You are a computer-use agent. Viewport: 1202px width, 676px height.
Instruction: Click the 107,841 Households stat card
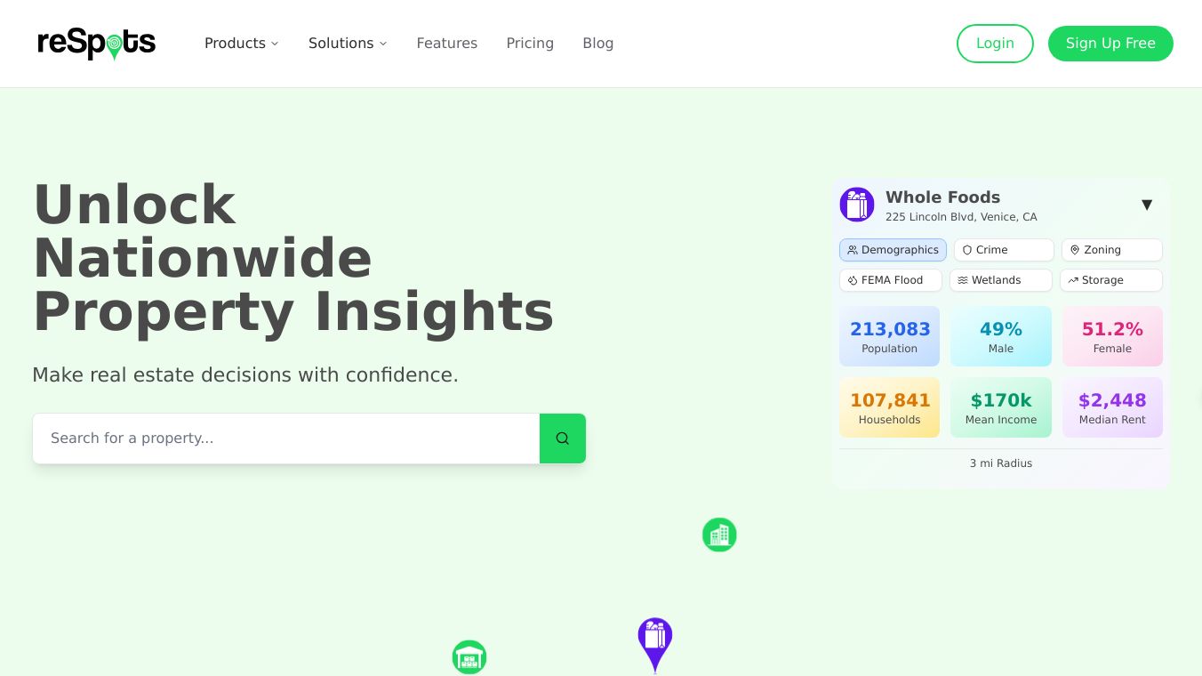point(889,407)
